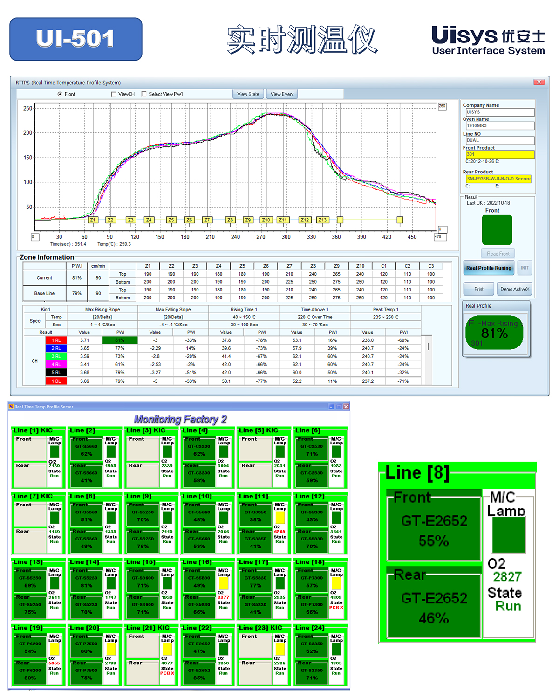This screenshot has width=559, height=692.
Task: Enable the ViewCH checkbox
Action: (114, 94)
